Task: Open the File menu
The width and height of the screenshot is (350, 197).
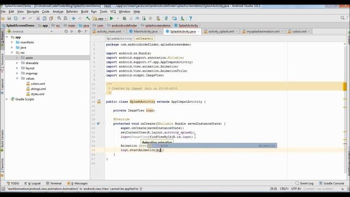Action: click(x=3, y=11)
